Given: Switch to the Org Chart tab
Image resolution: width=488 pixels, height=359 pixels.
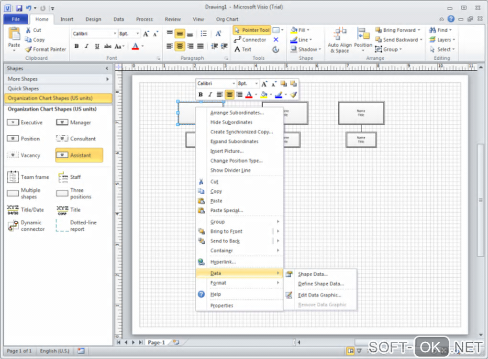Looking at the screenshot, I should 227,19.
